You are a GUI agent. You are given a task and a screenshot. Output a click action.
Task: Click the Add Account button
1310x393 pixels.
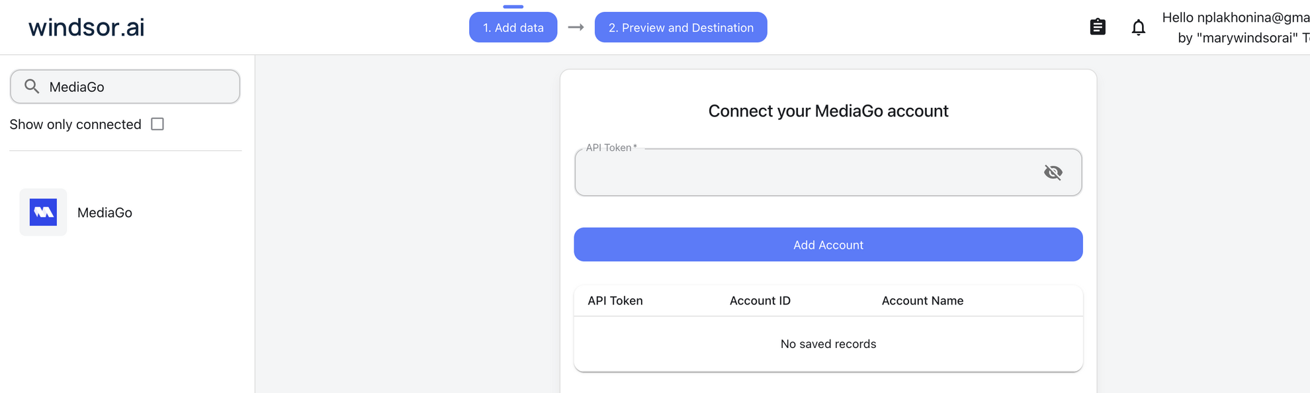coord(828,245)
